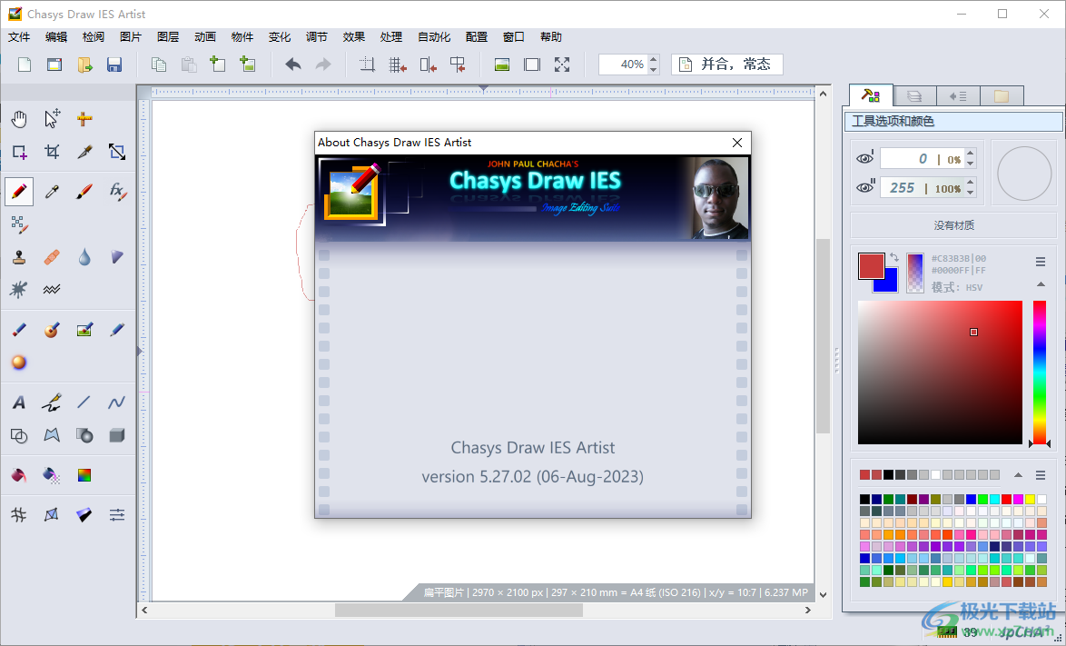1066x646 pixels.
Task: Select the red Pencil tool
Action: (19, 192)
